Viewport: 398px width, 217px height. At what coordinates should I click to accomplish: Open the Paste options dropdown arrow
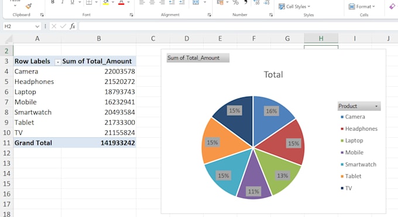click(15, 5)
